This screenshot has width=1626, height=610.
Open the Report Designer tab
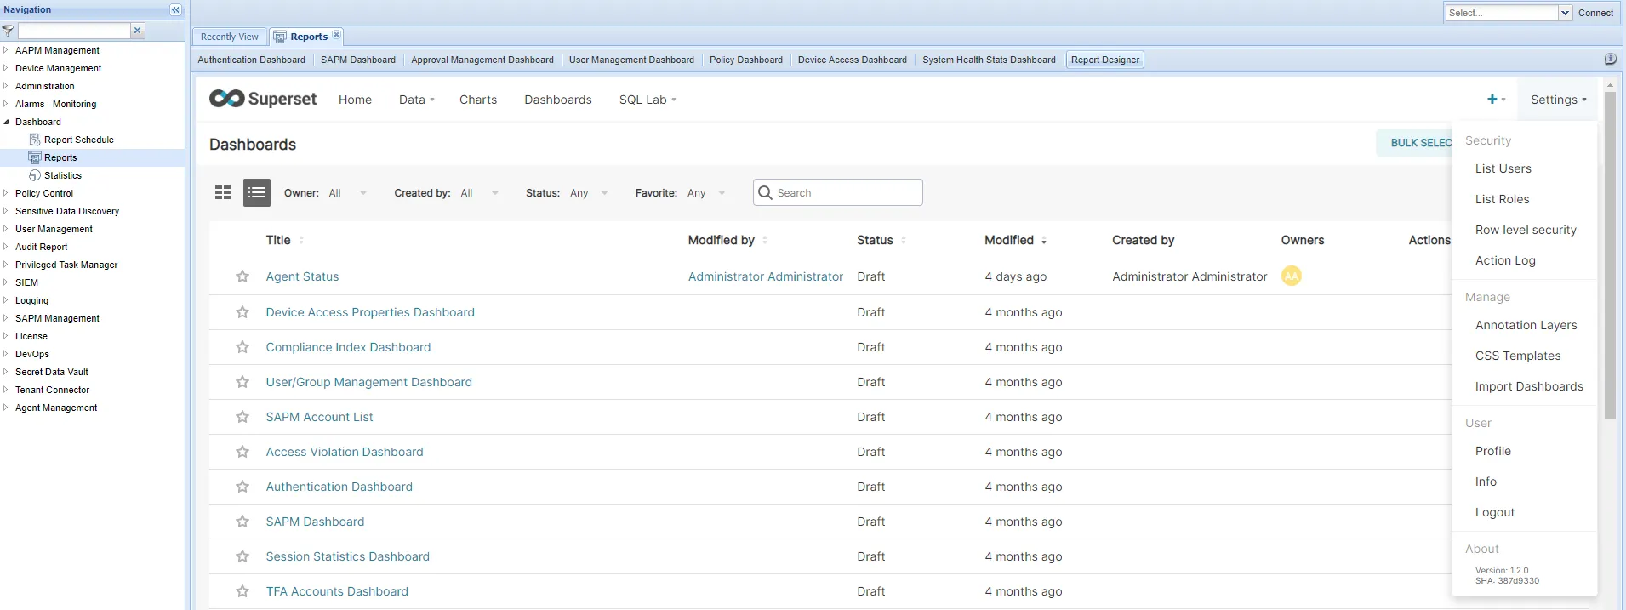tap(1104, 60)
